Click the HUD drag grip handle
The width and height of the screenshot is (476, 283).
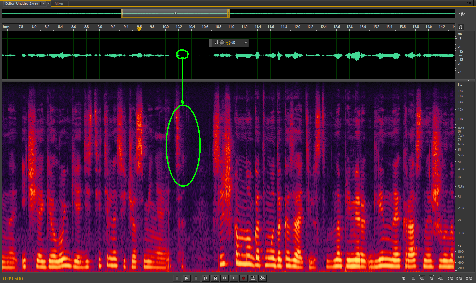pos(211,43)
